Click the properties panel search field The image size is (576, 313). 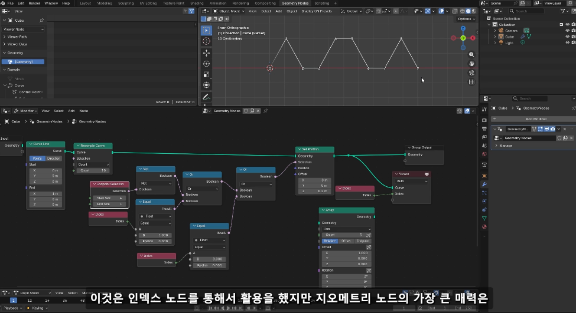point(530,98)
